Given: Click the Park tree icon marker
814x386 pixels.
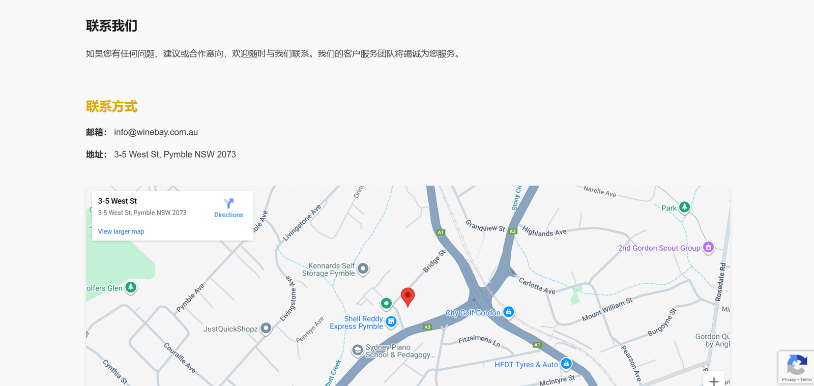Looking at the screenshot, I should point(685,207).
